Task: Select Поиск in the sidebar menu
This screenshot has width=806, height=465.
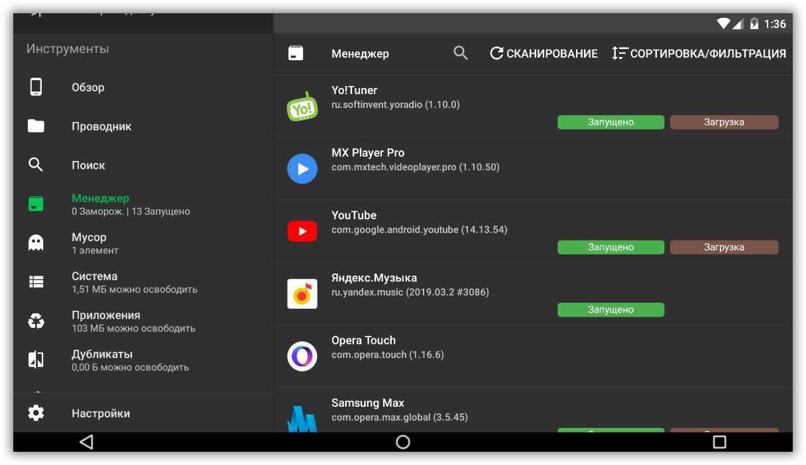Action: [88, 166]
